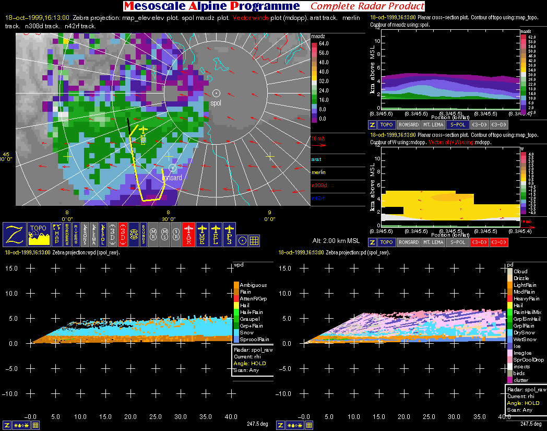Viewport: 547px width, 431px height.
Task: Select the BOUNDS icon in main toolbar
Action: click(142, 234)
